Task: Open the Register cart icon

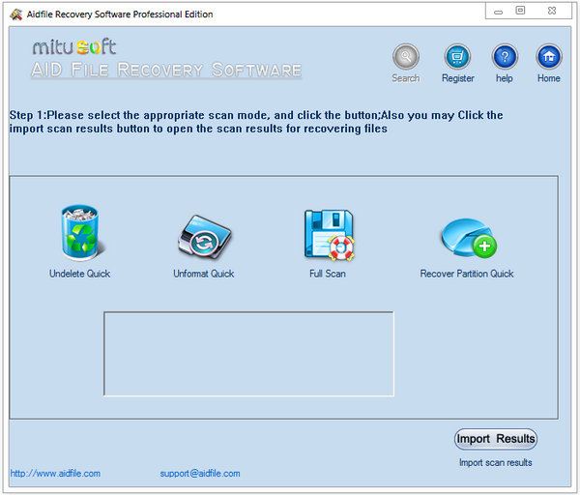Action: [x=457, y=56]
